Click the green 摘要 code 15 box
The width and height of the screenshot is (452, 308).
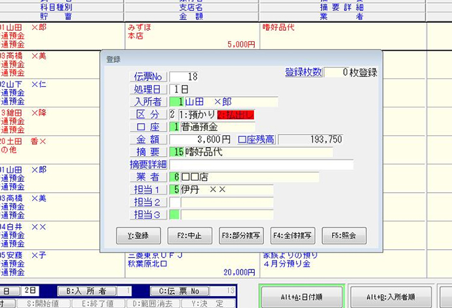tap(176, 152)
